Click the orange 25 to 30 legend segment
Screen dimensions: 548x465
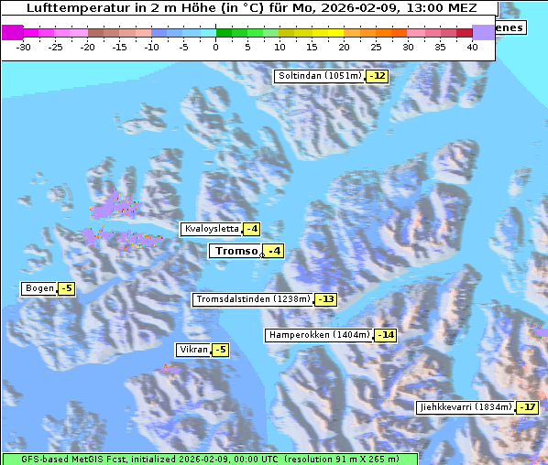(392, 33)
